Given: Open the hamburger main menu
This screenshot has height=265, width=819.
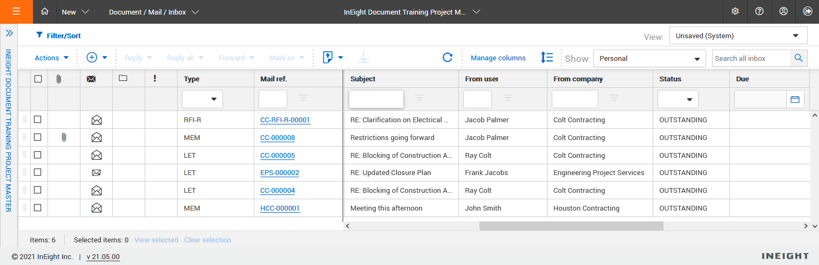Looking at the screenshot, I should [x=16, y=11].
